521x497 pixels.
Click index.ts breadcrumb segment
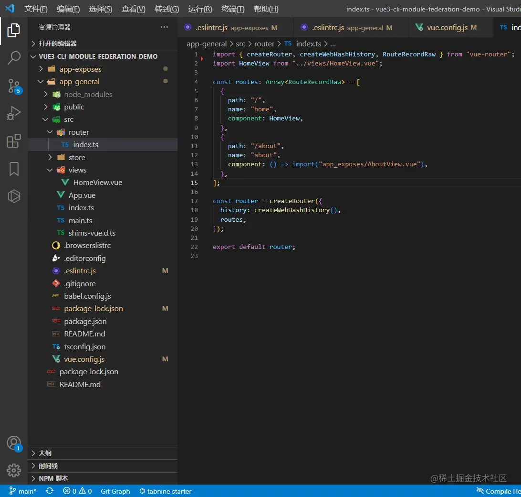(302, 44)
